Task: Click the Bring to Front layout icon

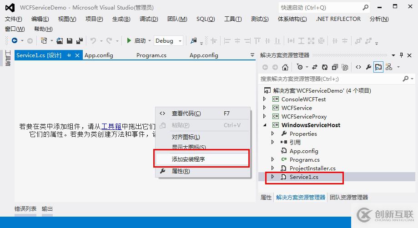Action: (358, 41)
